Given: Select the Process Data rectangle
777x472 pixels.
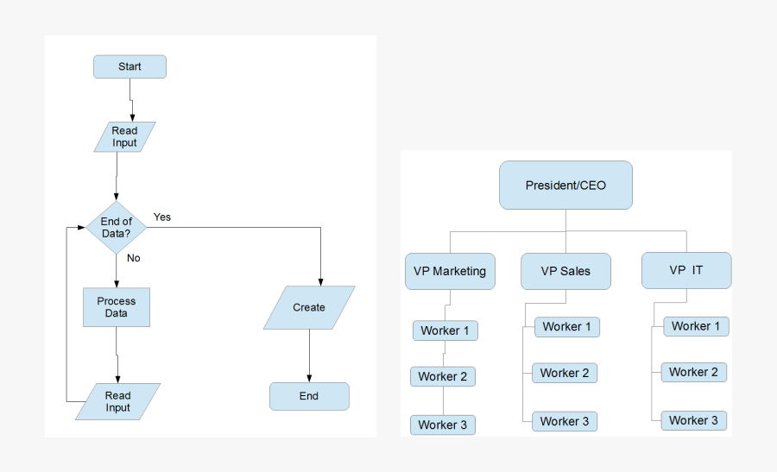Looking at the screenshot, I should pyautogui.click(x=117, y=307).
